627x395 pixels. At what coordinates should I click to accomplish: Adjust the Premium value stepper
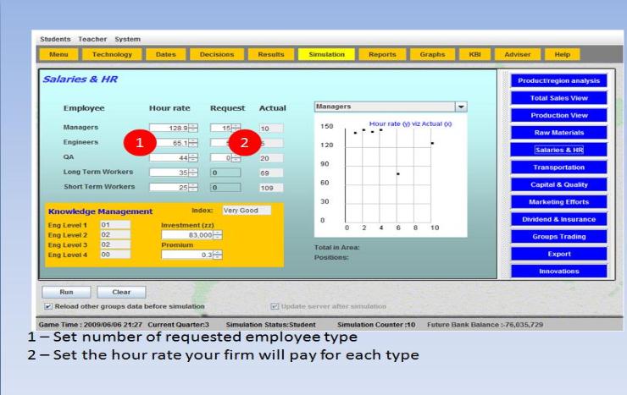218,254
